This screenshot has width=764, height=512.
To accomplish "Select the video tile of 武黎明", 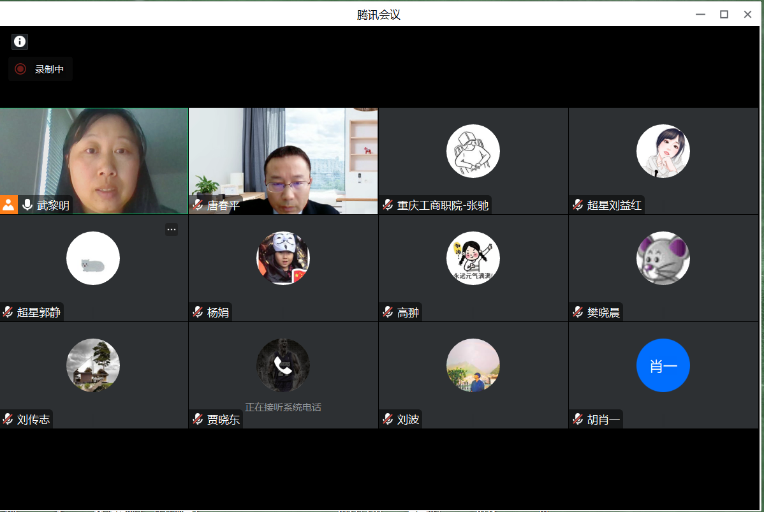I will (x=94, y=161).
